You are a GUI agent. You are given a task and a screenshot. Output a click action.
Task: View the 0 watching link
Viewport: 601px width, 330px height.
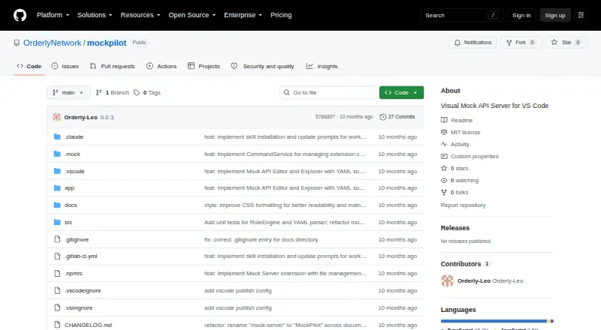(460, 180)
